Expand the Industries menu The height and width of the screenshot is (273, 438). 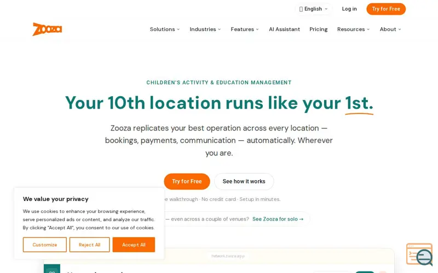(205, 29)
